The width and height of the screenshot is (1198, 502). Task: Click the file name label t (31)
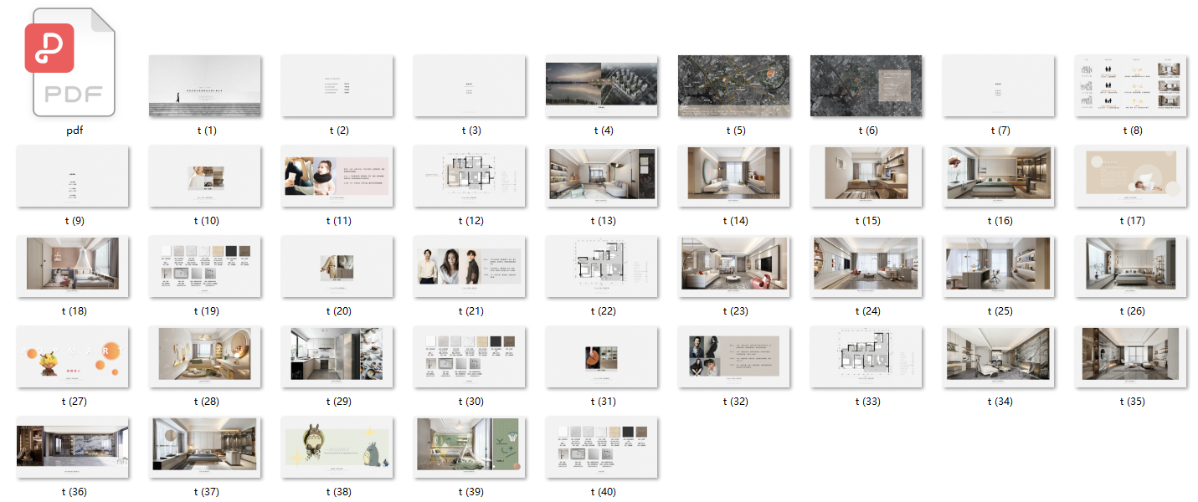(602, 402)
